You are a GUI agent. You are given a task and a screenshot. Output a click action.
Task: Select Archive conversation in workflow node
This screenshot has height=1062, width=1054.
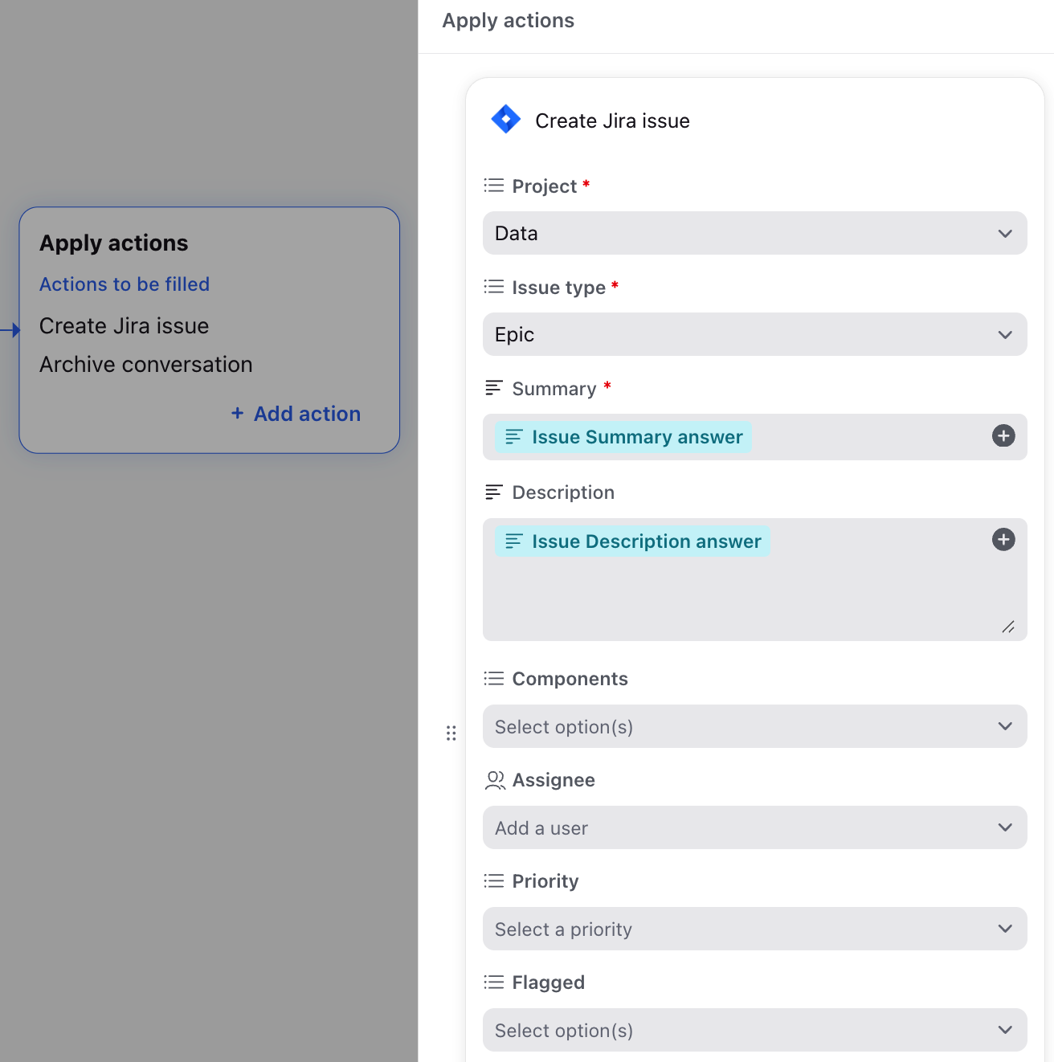click(146, 365)
